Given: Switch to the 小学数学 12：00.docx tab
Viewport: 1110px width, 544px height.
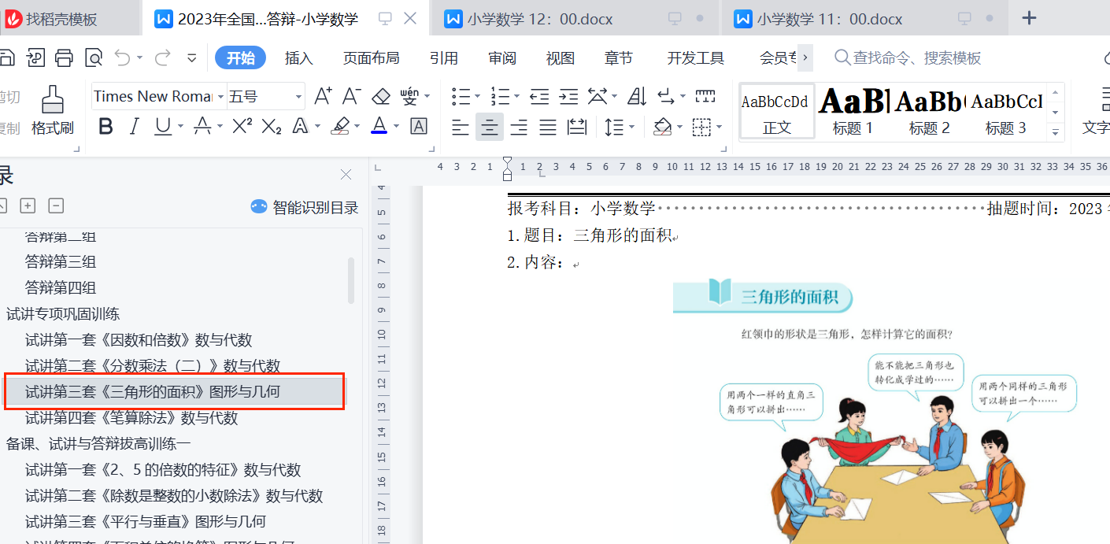Looking at the screenshot, I should click(539, 19).
